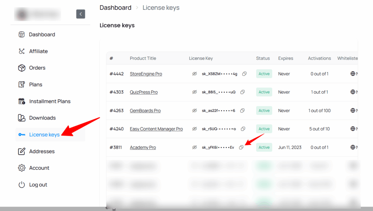Click the Active badge for Academy Pro

(x=264, y=148)
